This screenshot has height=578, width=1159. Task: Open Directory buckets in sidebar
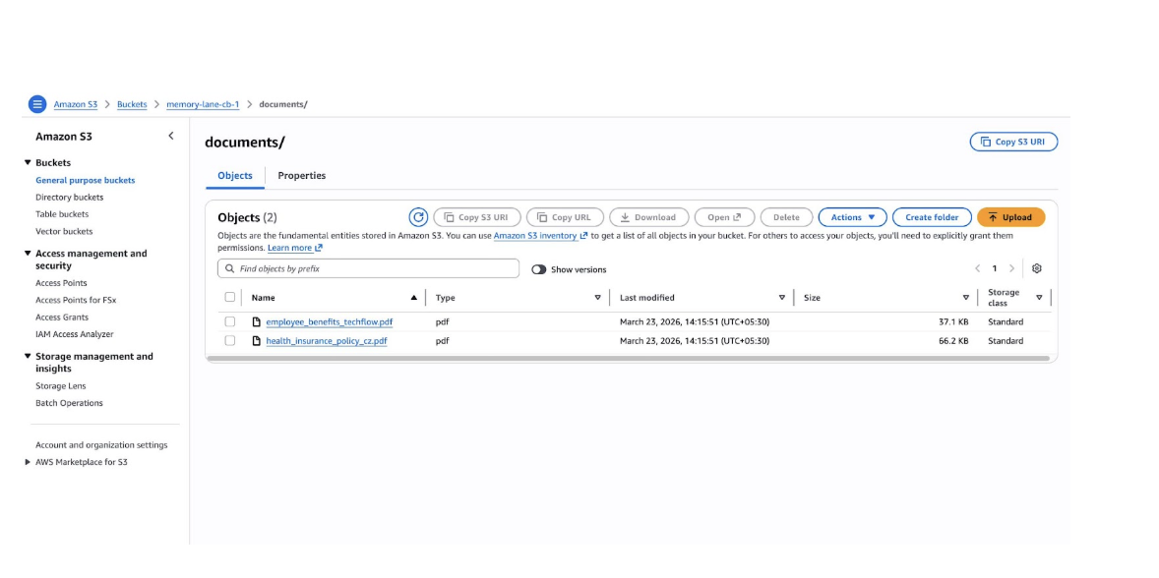(69, 198)
